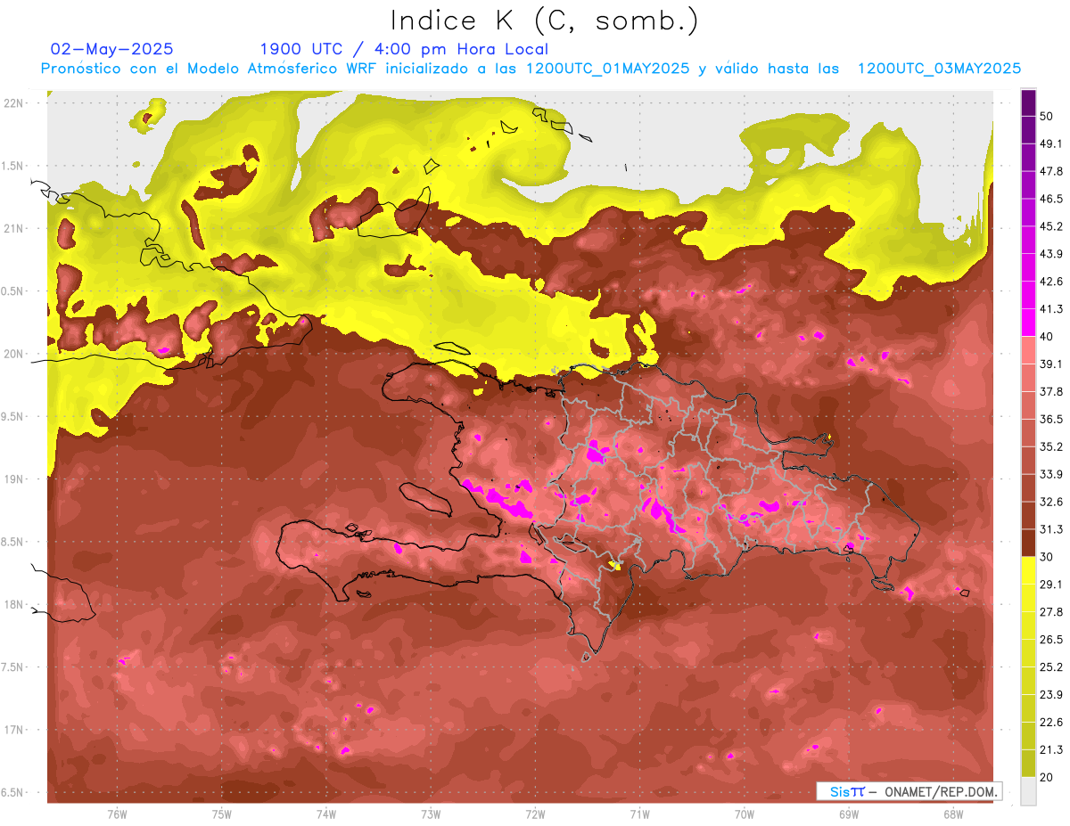Click the 69W longitude label
This screenshot has width=1070, height=826.
(x=849, y=814)
